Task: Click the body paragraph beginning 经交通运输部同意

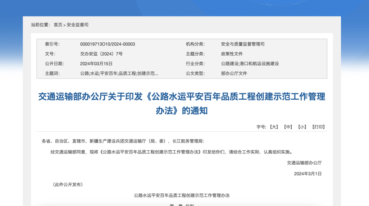Action: (x=172, y=152)
